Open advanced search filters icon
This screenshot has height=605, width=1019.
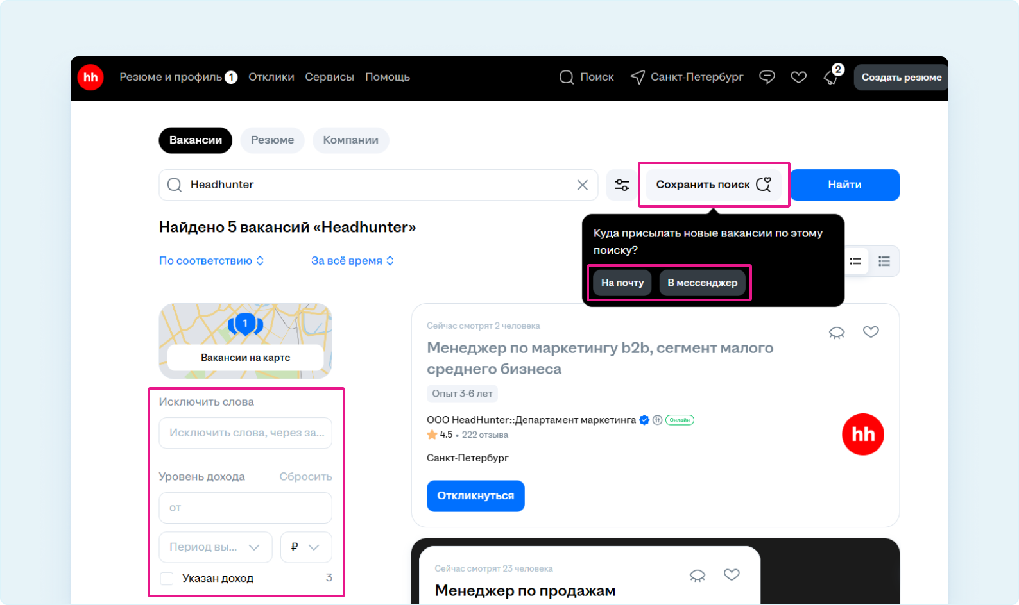(x=622, y=185)
